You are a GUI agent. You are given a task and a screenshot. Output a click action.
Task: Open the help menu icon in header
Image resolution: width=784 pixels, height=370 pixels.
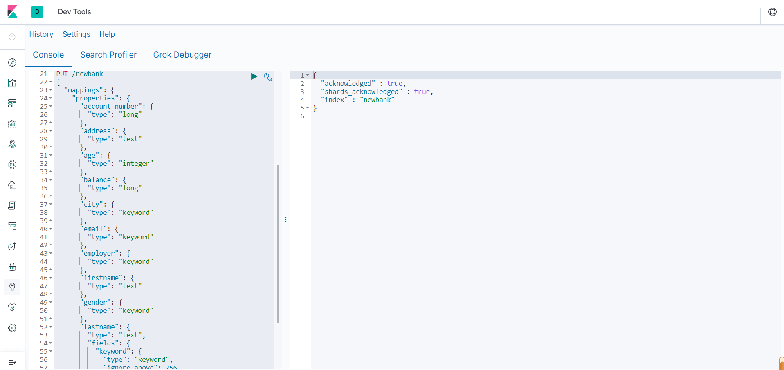(772, 12)
